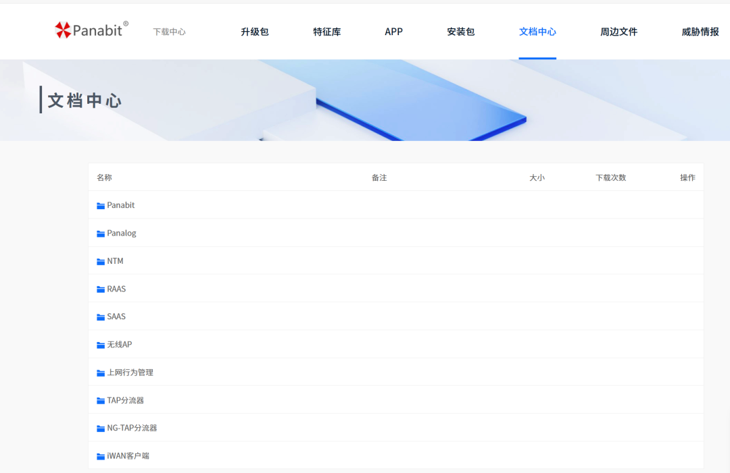Viewport: 730px width, 473px height.
Task: Click the NTM folder icon
Action: [x=100, y=261]
